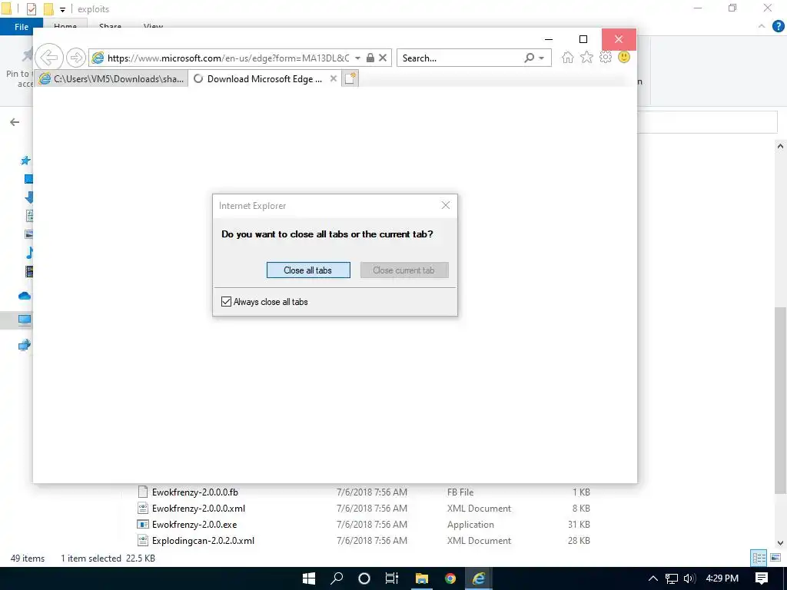The image size is (787, 590).
Task: Click Internet Explorer forward arrow button
Action: click(x=76, y=58)
